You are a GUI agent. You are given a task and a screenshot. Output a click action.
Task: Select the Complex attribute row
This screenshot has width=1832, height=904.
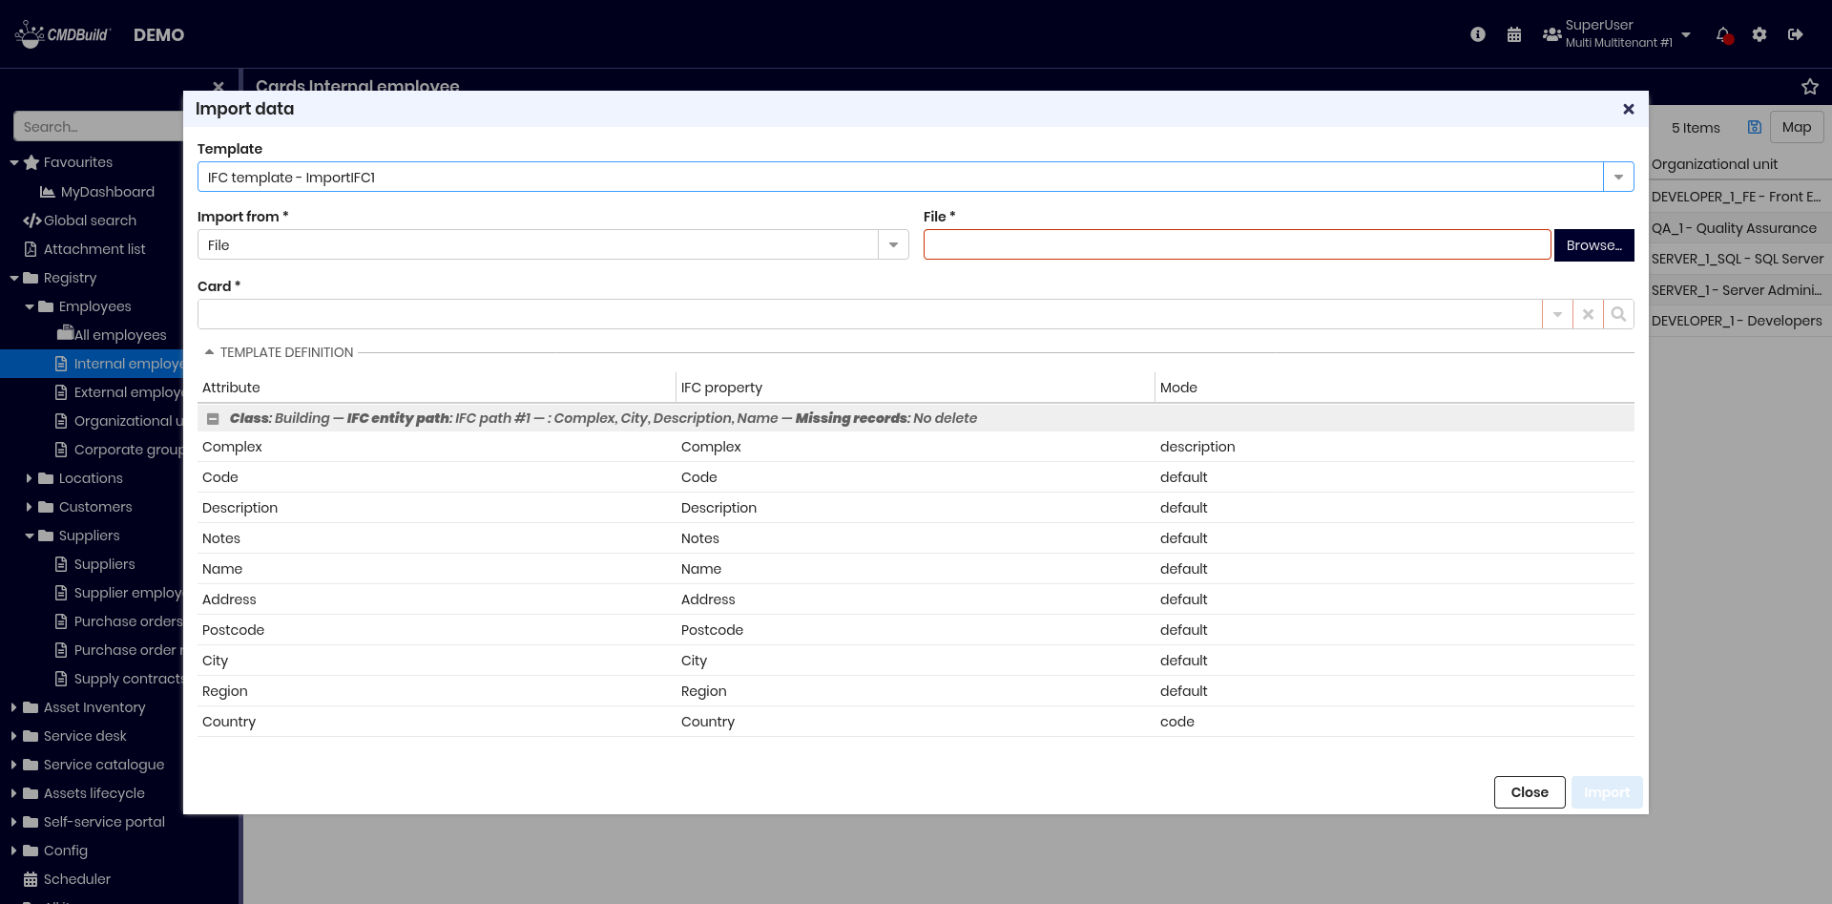pyautogui.click(x=916, y=447)
